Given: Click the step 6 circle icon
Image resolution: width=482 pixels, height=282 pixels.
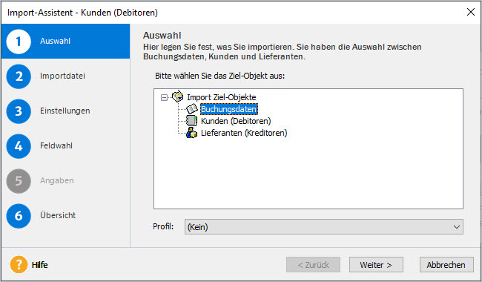Looking at the screenshot, I should (x=19, y=216).
